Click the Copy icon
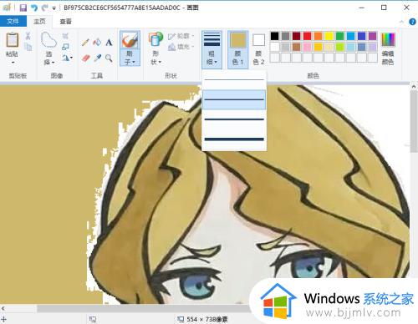The width and height of the screenshot is (418, 324). click(28, 46)
